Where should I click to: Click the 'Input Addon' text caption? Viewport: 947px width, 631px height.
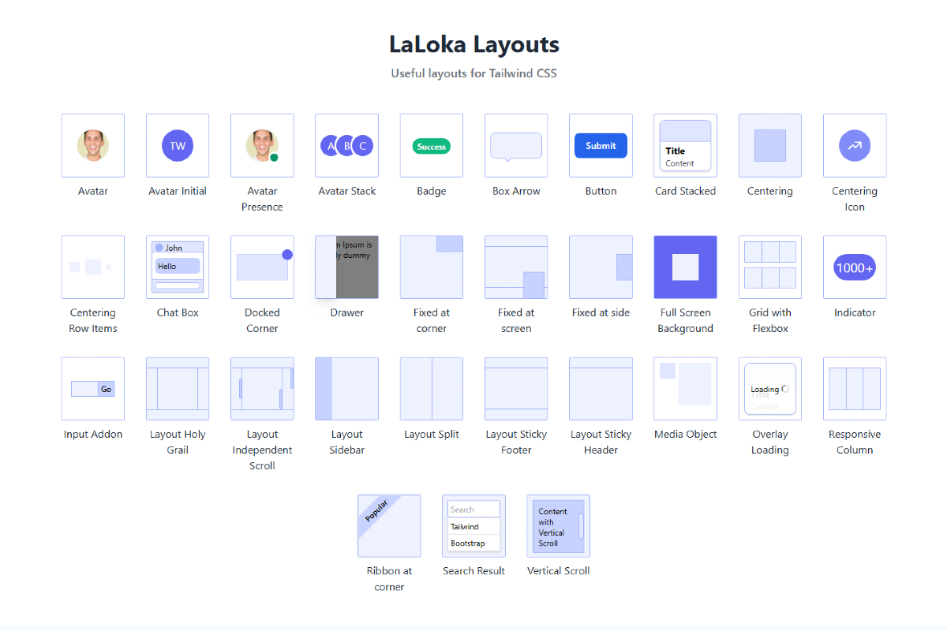pyautogui.click(x=93, y=434)
